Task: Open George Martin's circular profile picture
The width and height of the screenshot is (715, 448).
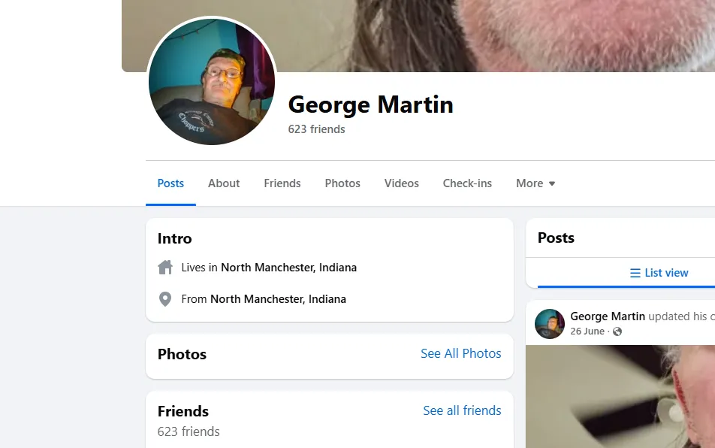Action: coord(212,83)
